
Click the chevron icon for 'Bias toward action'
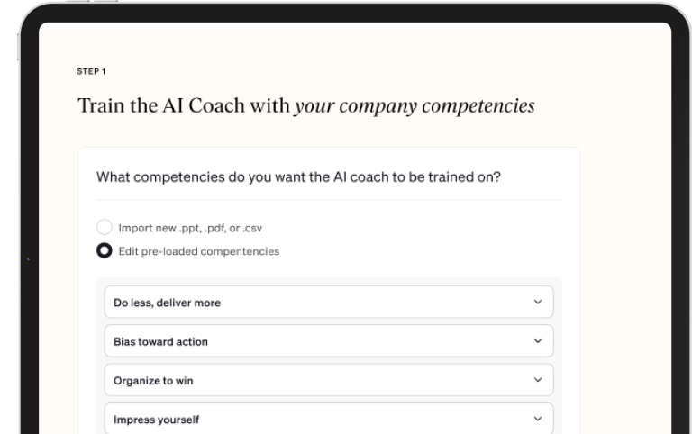538,341
